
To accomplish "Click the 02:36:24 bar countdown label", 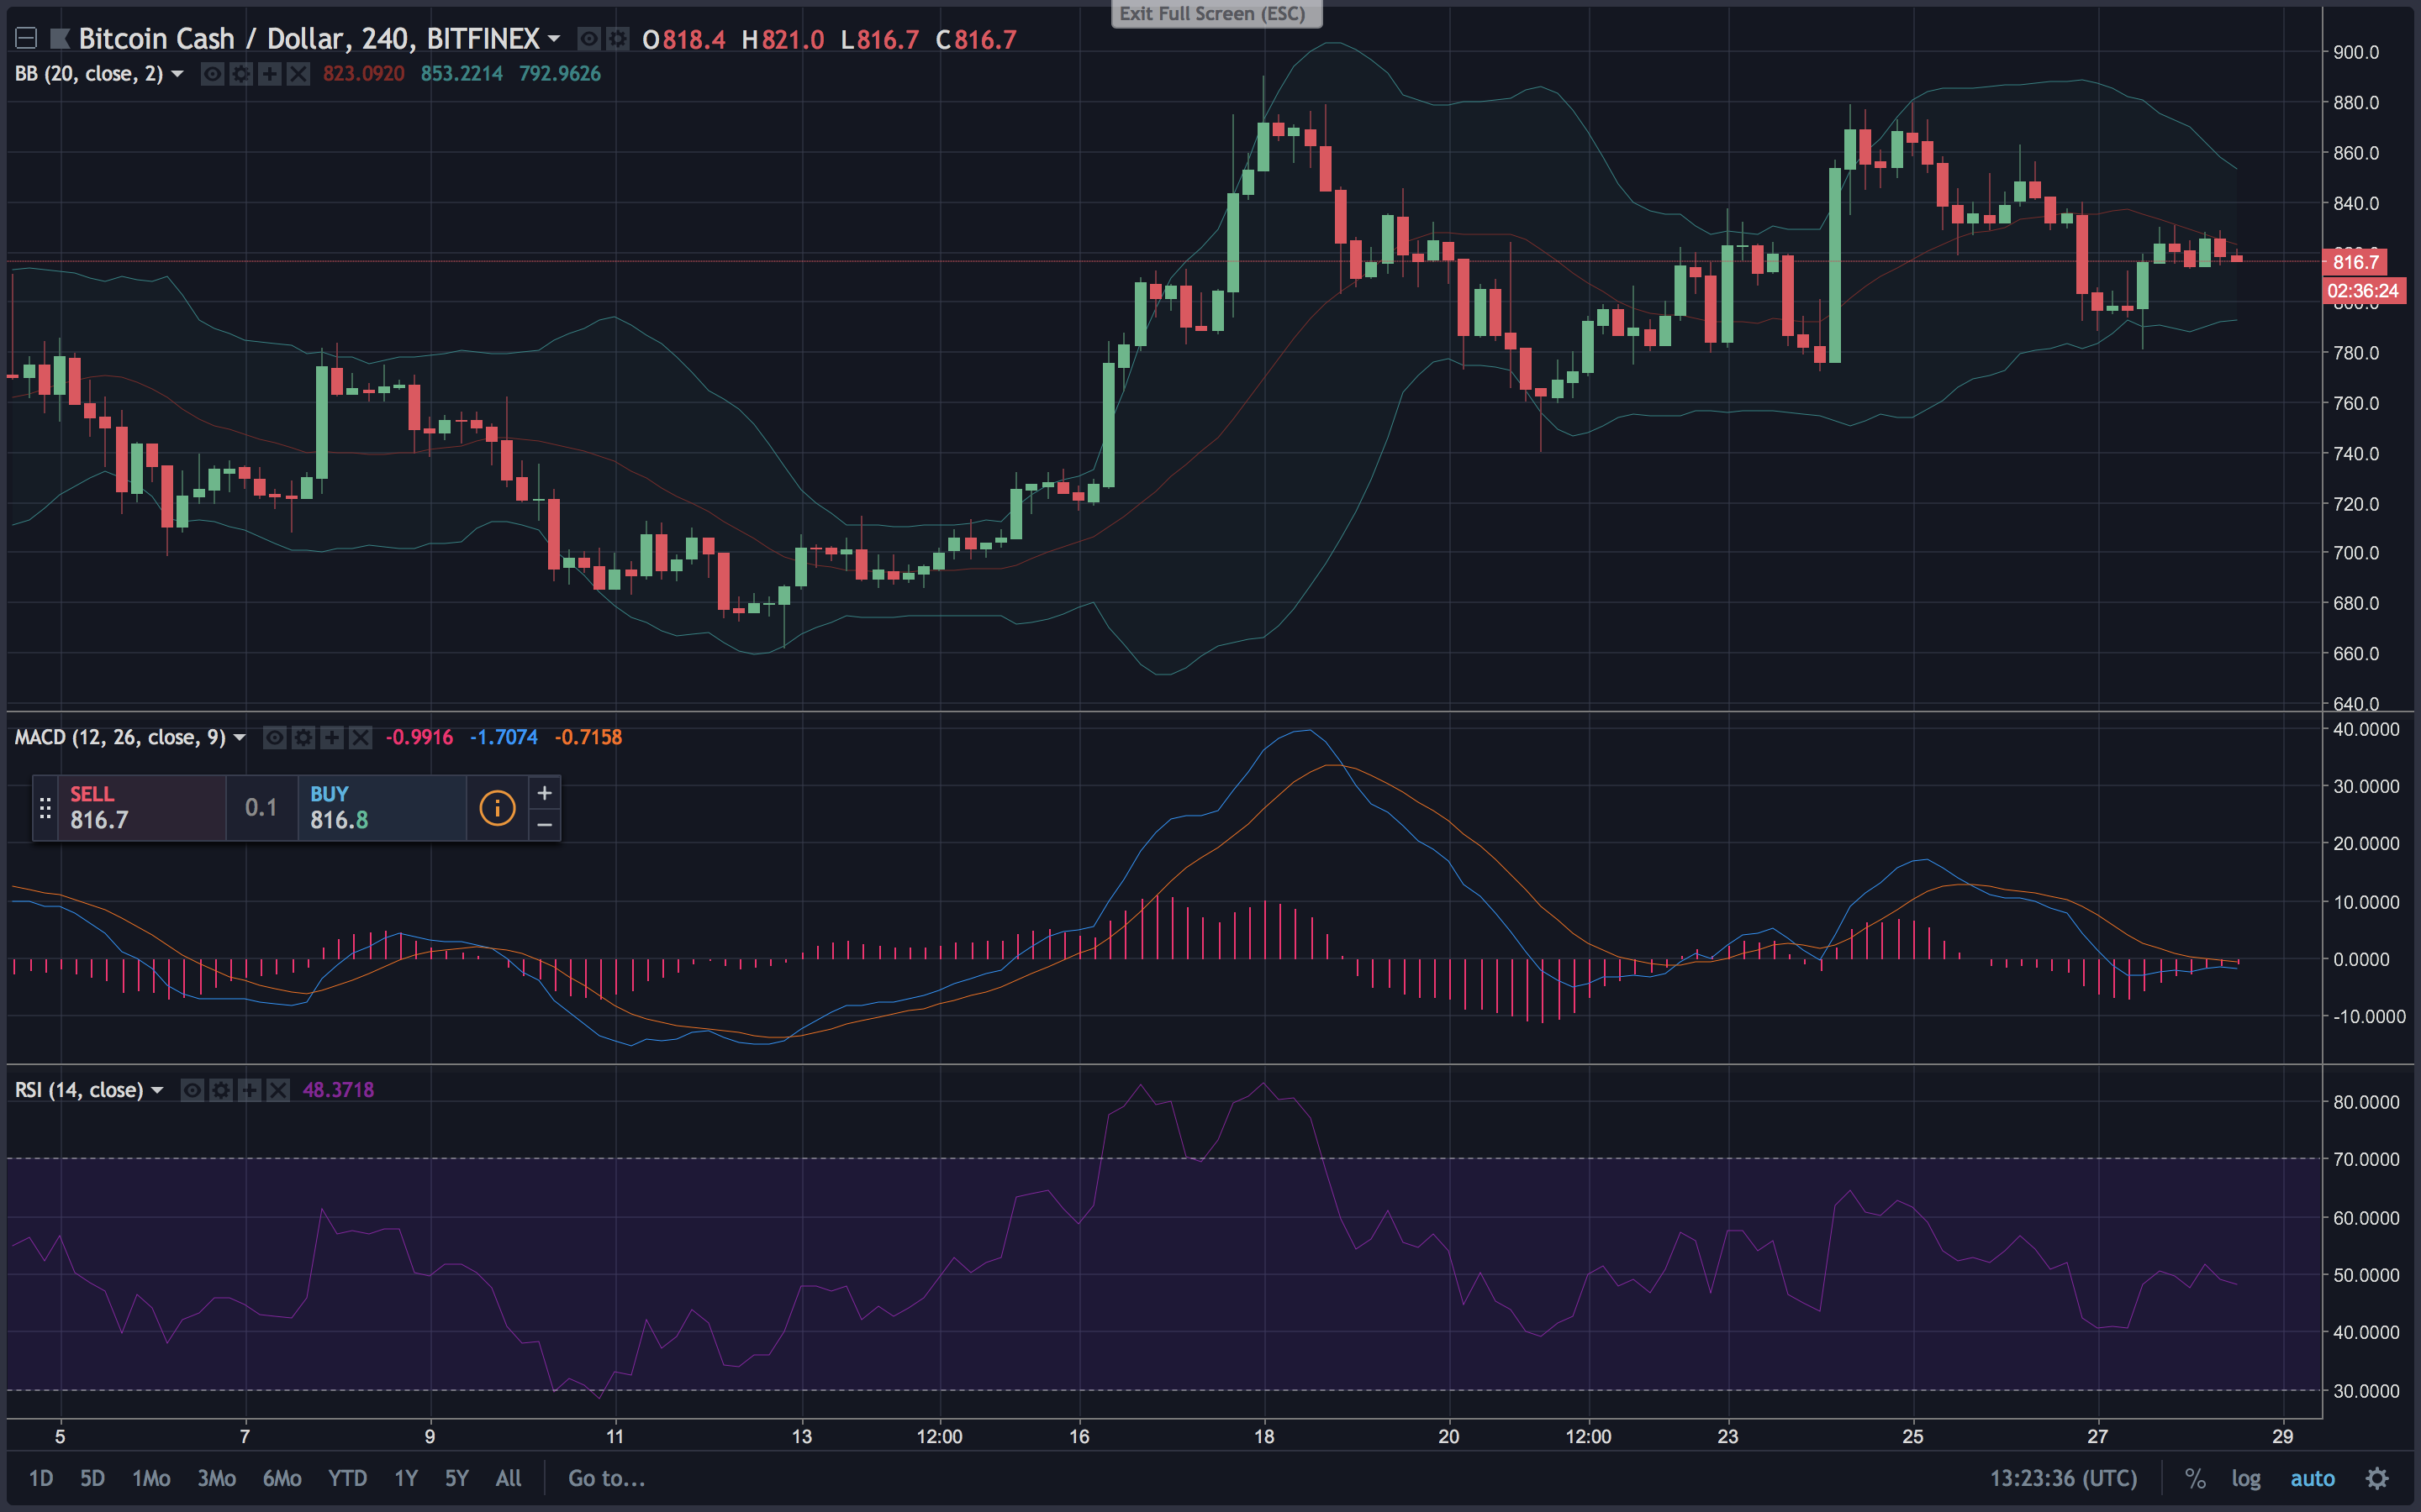I will coord(2363,291).
